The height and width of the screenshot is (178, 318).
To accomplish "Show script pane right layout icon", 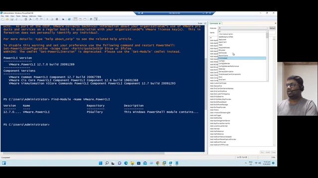I will (x=80, y=19).
